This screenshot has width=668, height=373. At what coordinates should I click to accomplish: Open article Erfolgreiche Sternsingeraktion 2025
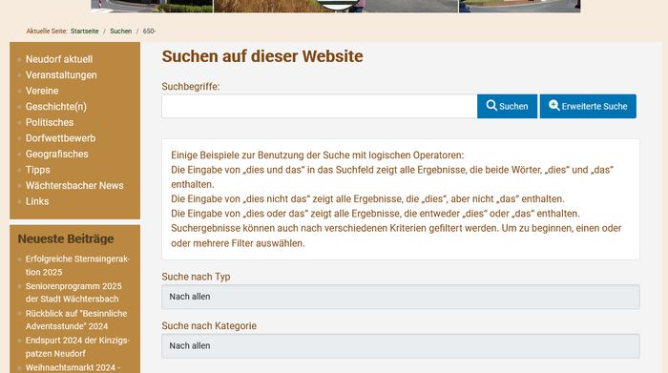point(77,265)
